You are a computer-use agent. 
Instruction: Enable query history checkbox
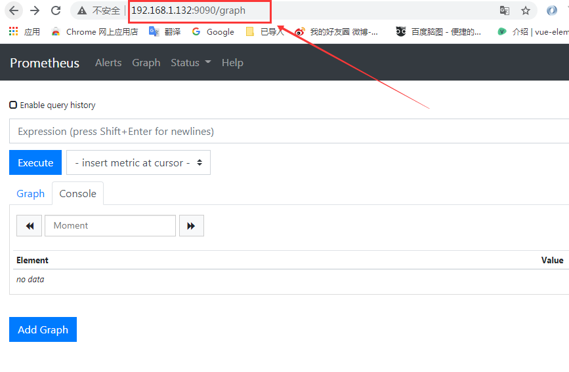(13, 105)
